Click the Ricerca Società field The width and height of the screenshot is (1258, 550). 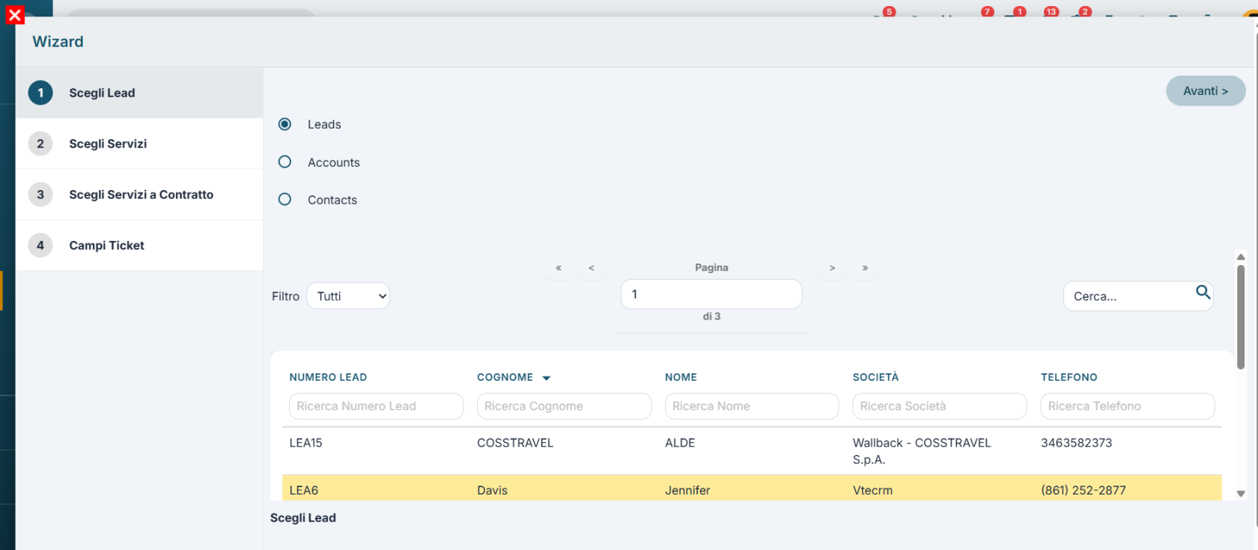click(x=940, y=406)
